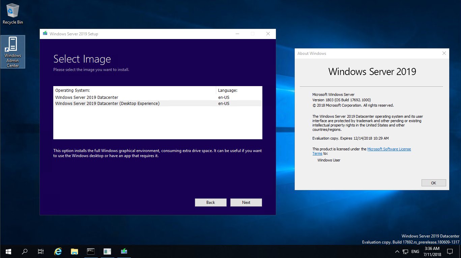
Task: Select 'Windows Server 2019 Datacenter (Desktop Experience)' row
Action: [158, 103]
